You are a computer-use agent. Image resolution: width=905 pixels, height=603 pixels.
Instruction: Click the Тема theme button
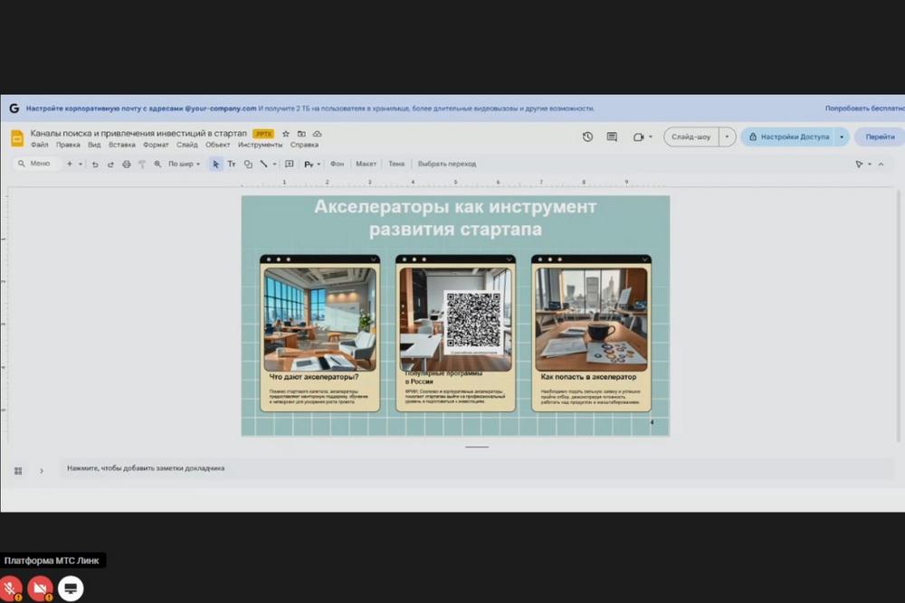(x=396, y=165)
